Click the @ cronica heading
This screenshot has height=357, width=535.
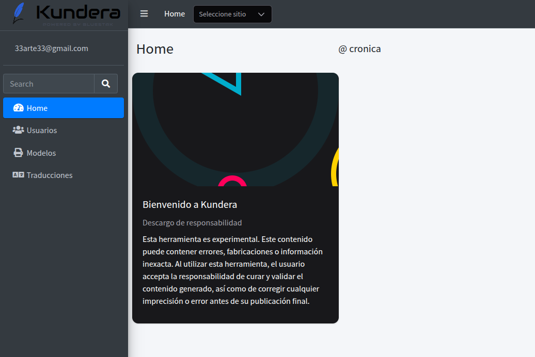coord(359,49)
